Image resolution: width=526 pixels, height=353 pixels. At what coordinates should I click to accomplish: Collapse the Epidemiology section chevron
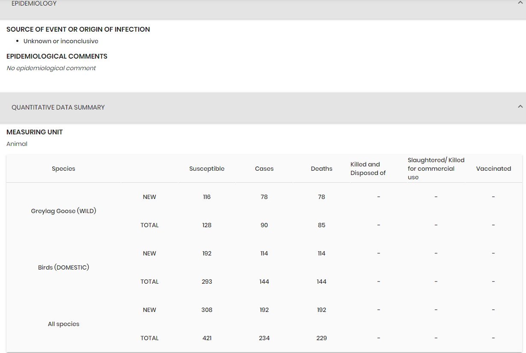click(x=520, y=3)
